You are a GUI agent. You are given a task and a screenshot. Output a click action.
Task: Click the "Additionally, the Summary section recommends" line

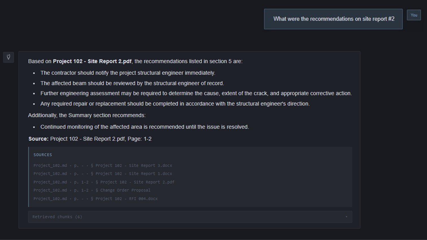click(87, 115)
